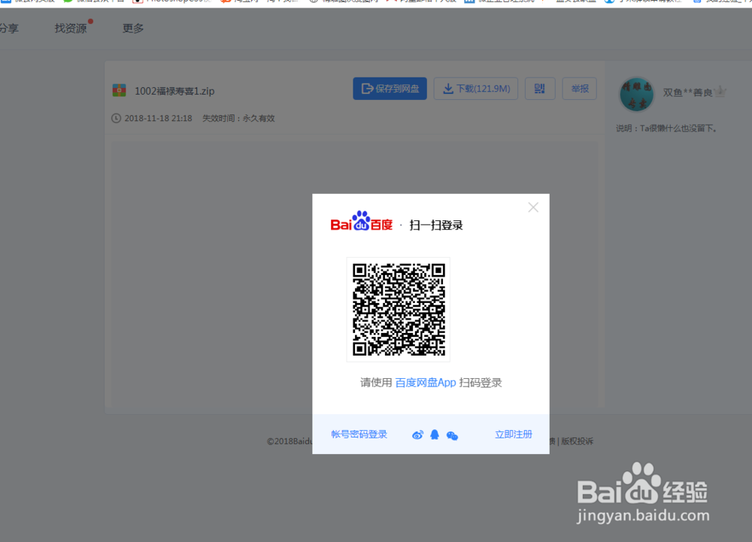Click the QR code share icon button
Screen dimensions: 752x542
(540, 89)
